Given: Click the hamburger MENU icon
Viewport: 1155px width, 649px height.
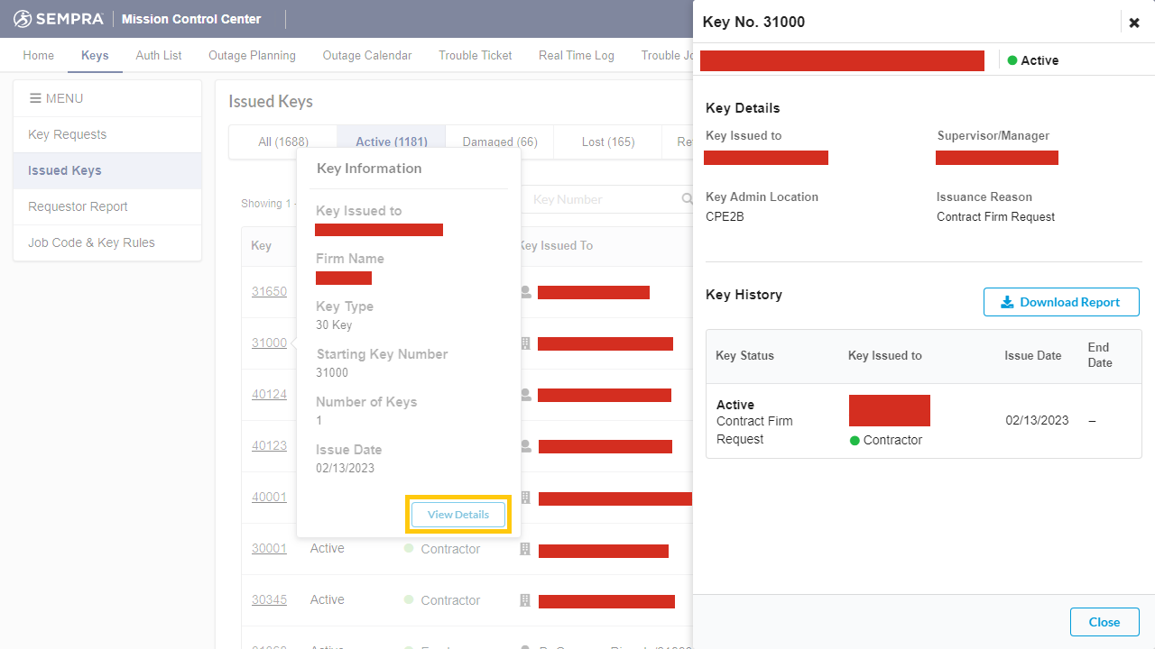Looking at the screenshot, I should click(x=35, y=98).
